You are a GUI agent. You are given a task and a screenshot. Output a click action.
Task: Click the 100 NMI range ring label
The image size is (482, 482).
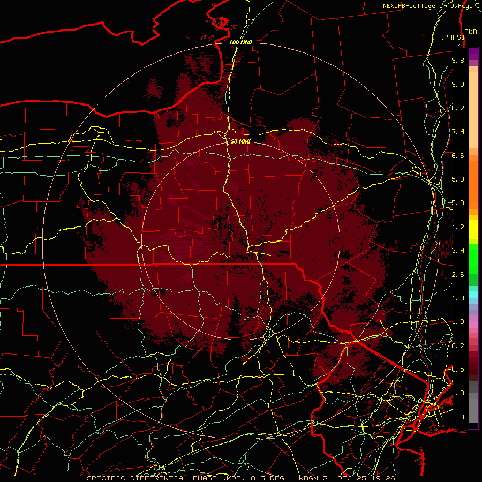(x=240, y=42)
